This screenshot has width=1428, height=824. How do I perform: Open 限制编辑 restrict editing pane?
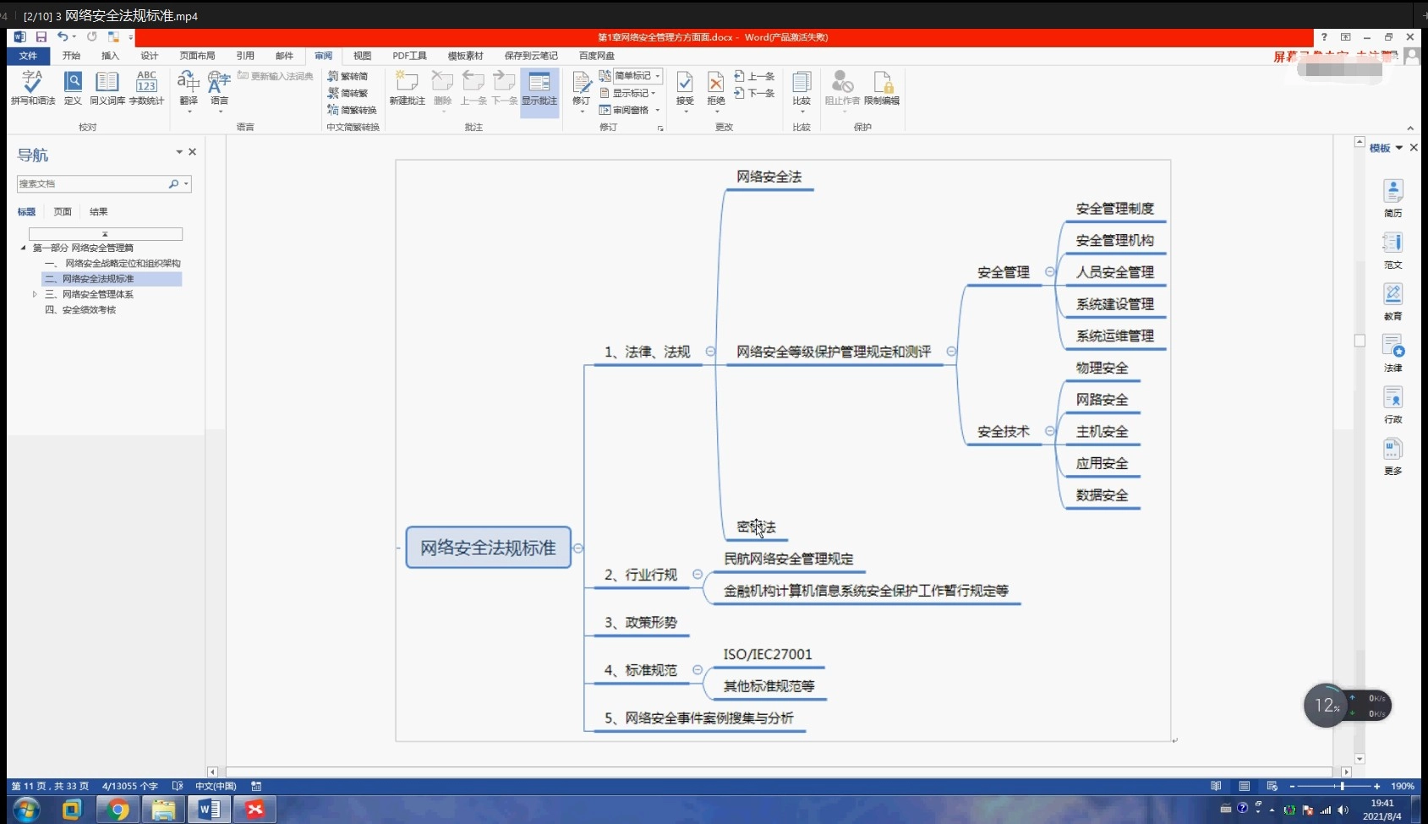[x=884, y=87]
